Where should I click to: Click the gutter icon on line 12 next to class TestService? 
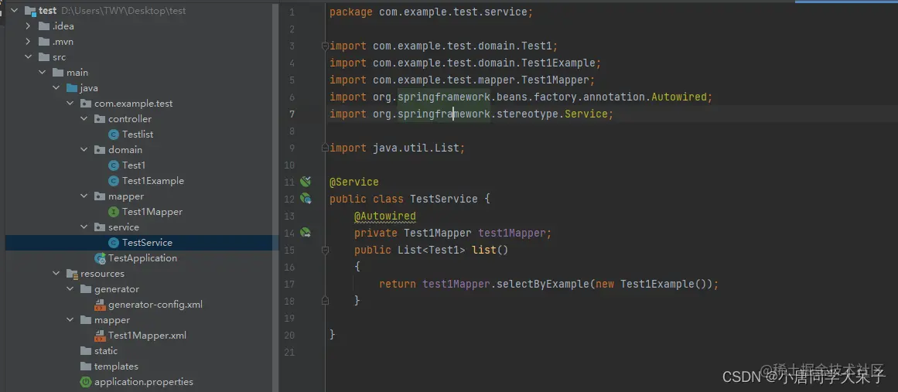click(306, 199)
